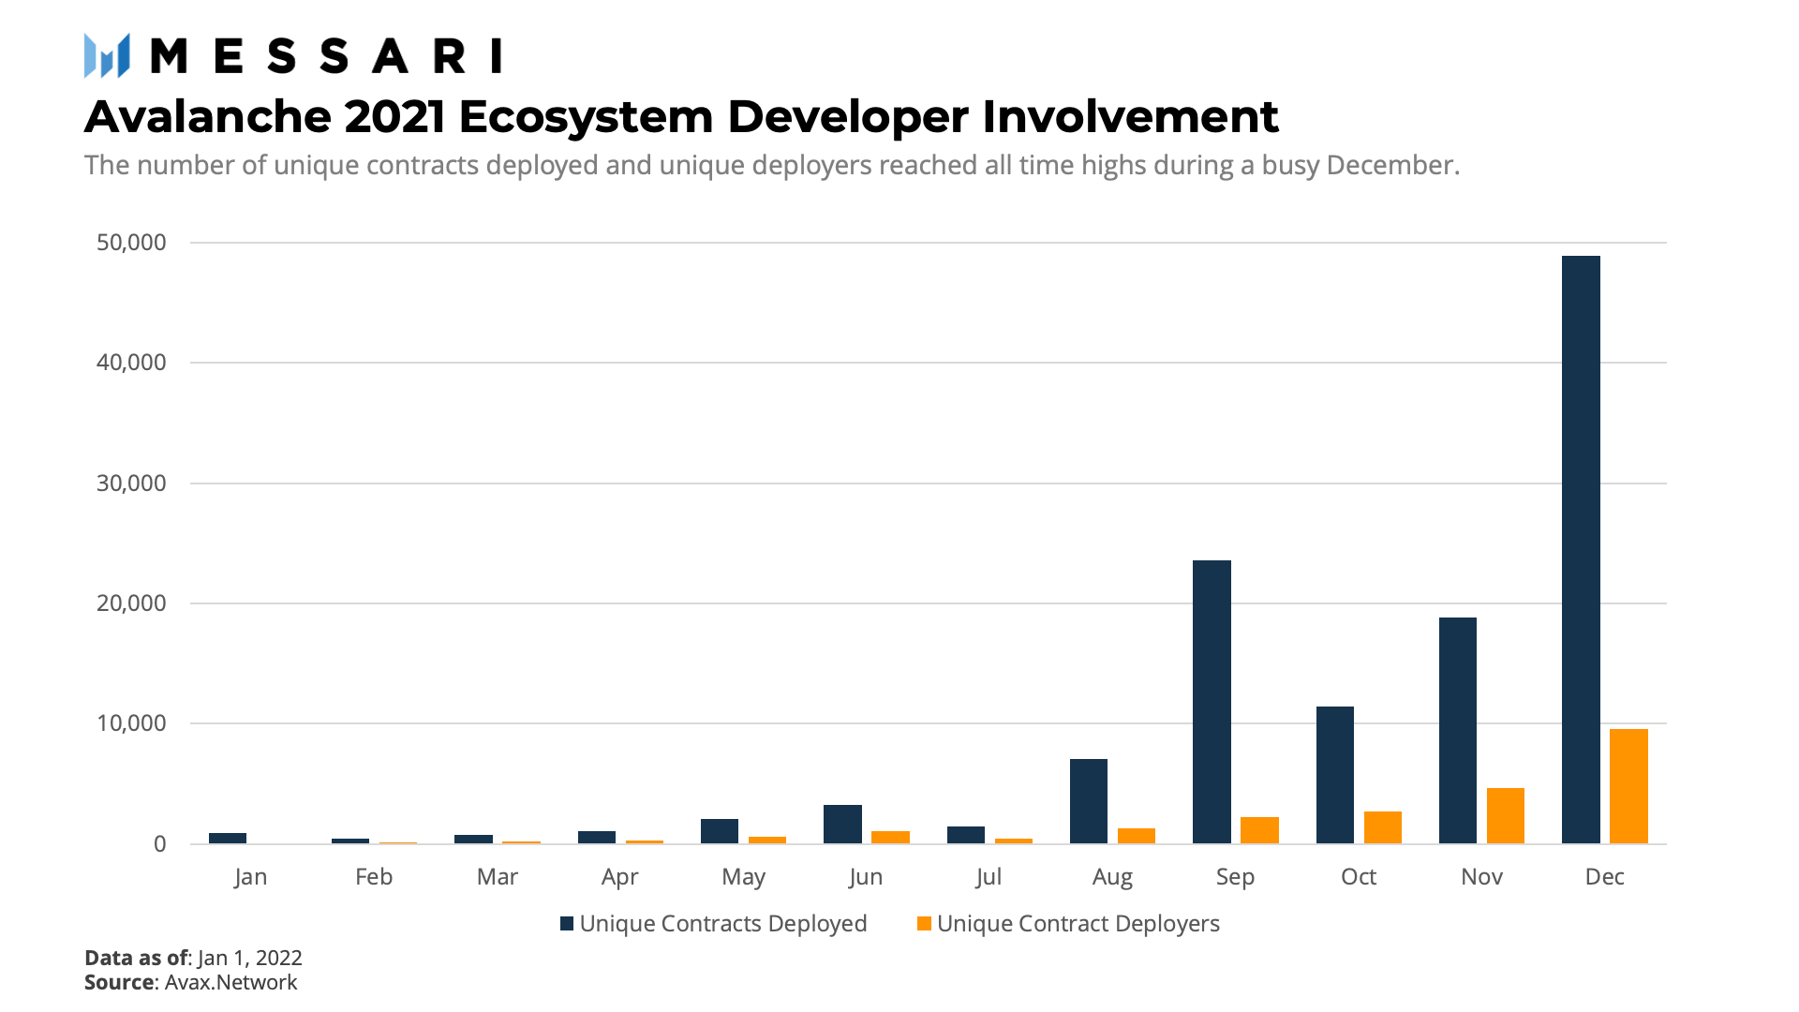This screenshot has width=1799, height=1012.
Task: Click the orange Unique Contract Deployers legend swatch
Action: click(x=924, y=924)
